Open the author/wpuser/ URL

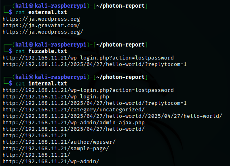pyautogui.click(x=59, y=142)
